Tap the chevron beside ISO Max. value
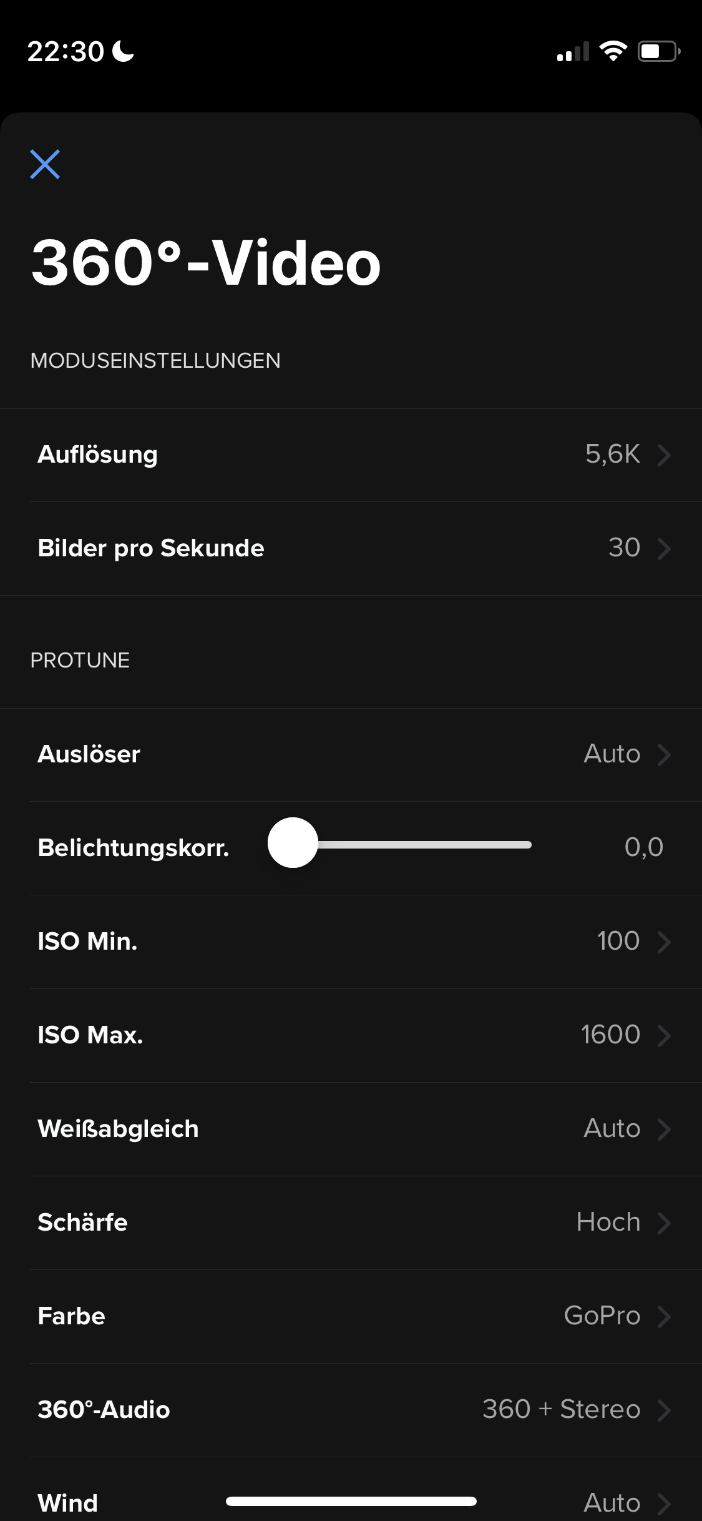 click(664, 1036)
